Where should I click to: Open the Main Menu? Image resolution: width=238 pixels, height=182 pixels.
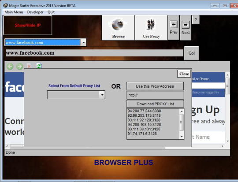coord(14,12)
